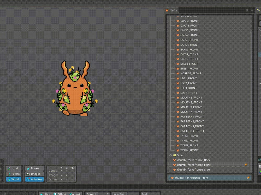The height and width of the screenshot is (195, 261).
Task: Click the Adjust timeline button
Action: 75,193
